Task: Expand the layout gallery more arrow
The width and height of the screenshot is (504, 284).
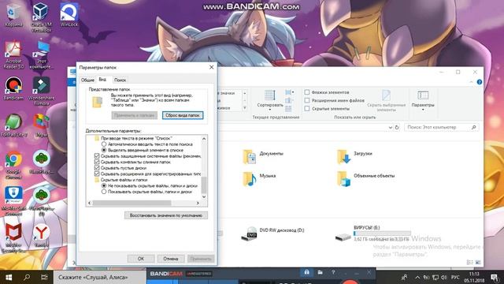Action: 245,108
